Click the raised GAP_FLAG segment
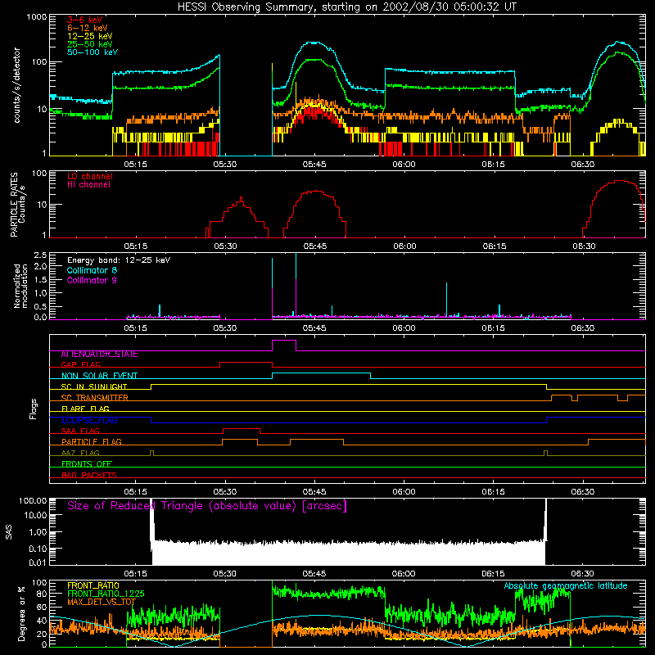The height and width of the screenshot is (655, 655). 246,363
